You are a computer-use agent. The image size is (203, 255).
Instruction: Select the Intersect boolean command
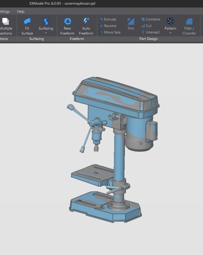tap(150, 32)
